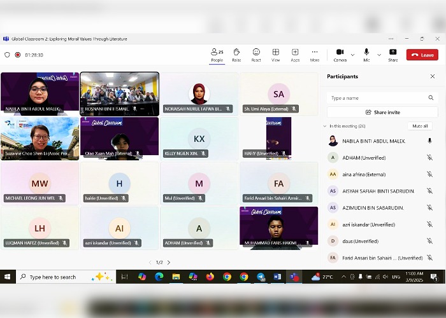Go to next page of video gallery
Screen dimensions: 446x318
coord(169,262)
